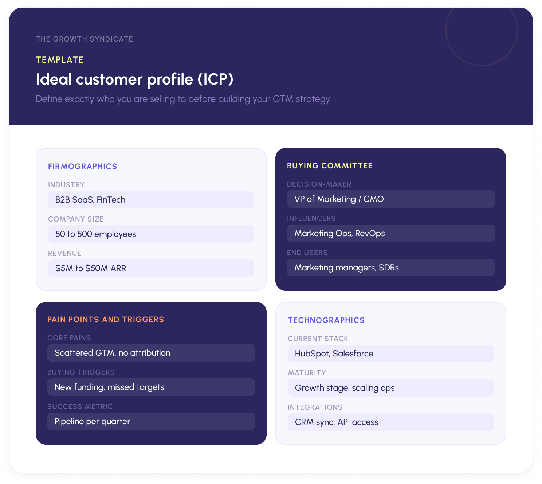Click the Integrations field showing CRM sync, API access

[390, 422]
